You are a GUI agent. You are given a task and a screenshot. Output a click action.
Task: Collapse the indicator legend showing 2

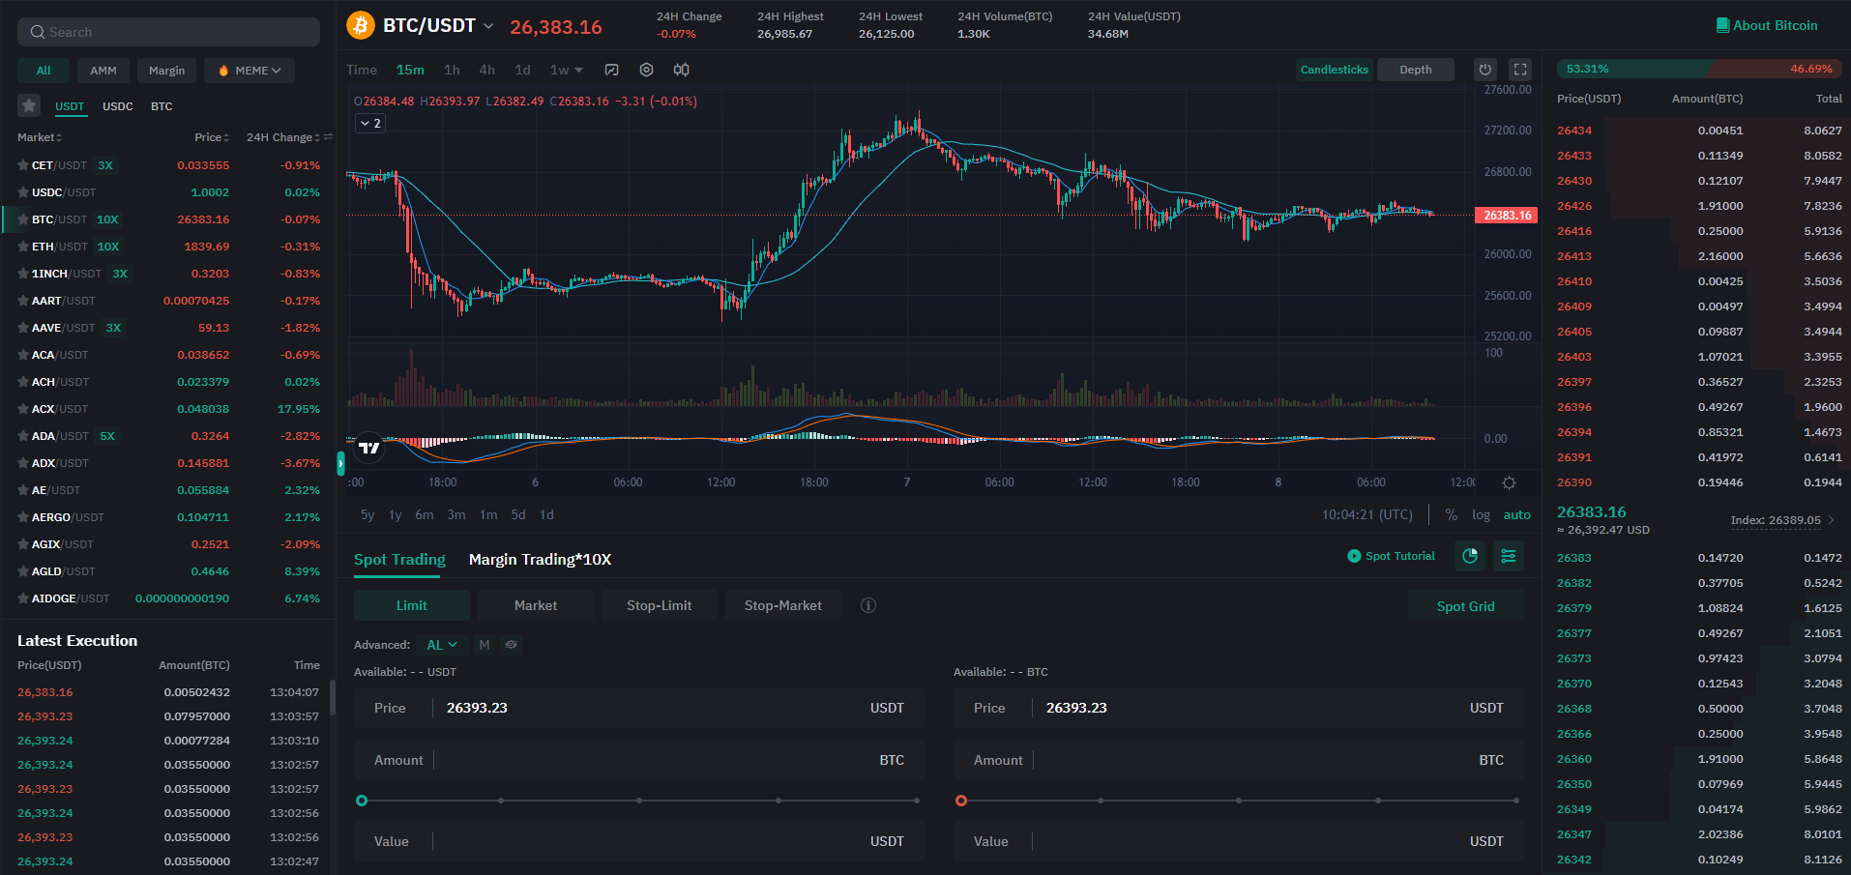click(x=370, y=123)
